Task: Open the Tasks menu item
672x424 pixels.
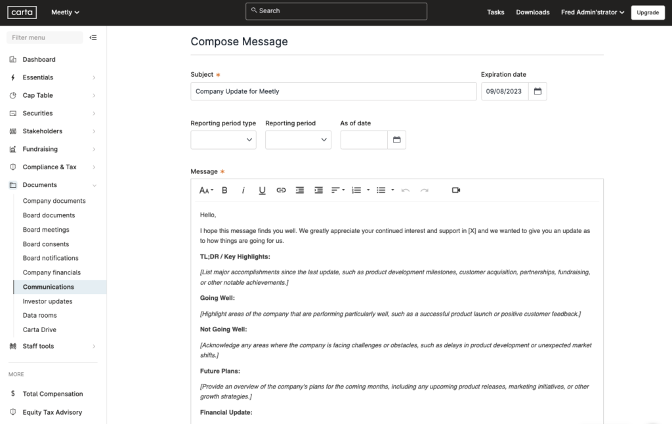Action: [495, 12]
